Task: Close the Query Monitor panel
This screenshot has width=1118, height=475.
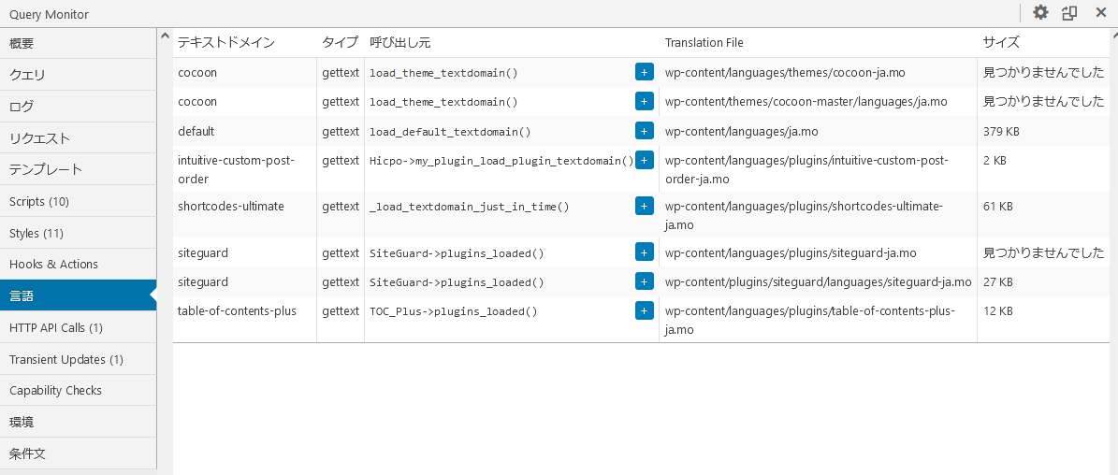Action: click(x=1100, y=13)
